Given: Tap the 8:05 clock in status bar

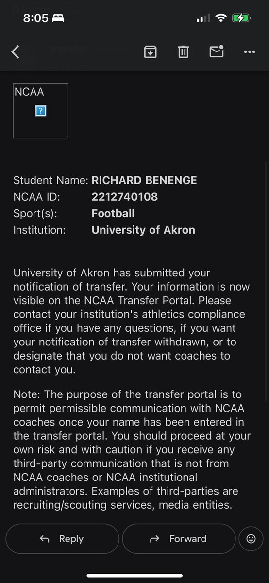Looking at the screenshot, I should pyautogui.click(x=36, y=18).
